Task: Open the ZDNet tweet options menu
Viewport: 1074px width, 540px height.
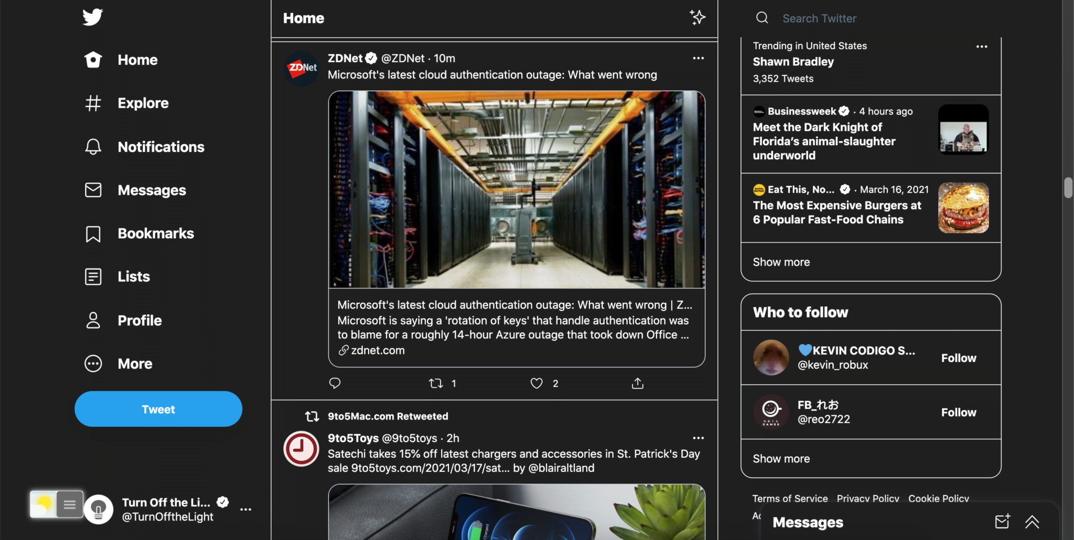Action: pos(698,58)
